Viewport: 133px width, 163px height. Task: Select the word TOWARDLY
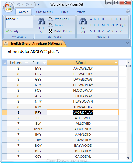pos(83,107)
